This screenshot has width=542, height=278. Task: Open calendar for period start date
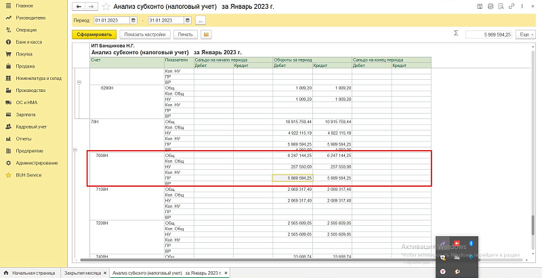[134, 20]
